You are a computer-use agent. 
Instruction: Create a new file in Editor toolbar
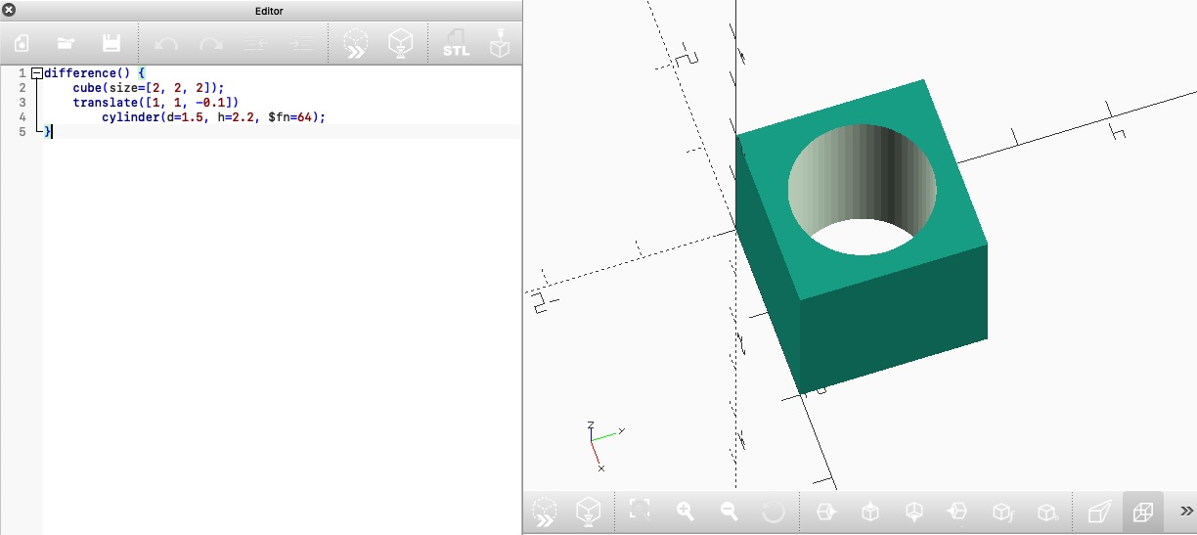pyautogui.click(x=21, y=44)
